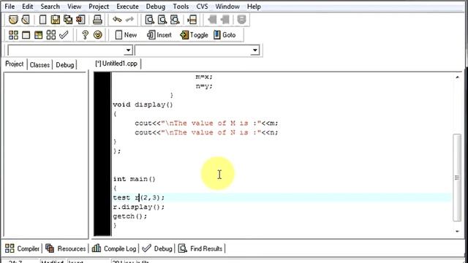Compile the code with the colored grid icon
The width and height of the screenshot is (468, 263).
click(13, 35)
